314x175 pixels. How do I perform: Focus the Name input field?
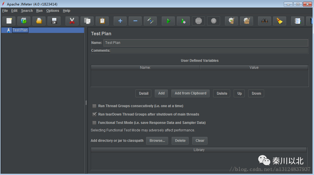pos(206,43)
